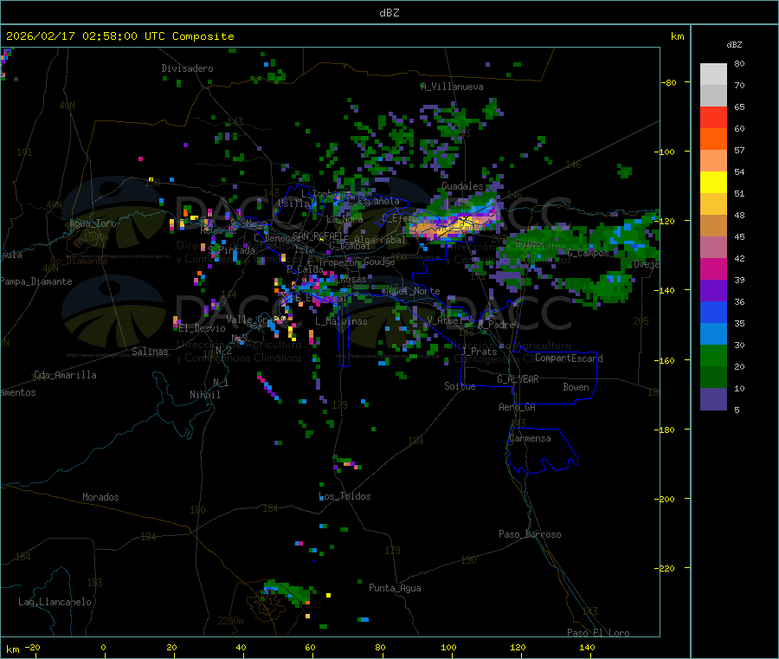Click the Atuel_Norte label
Screen dimensions: 779x659
point(411,291)
